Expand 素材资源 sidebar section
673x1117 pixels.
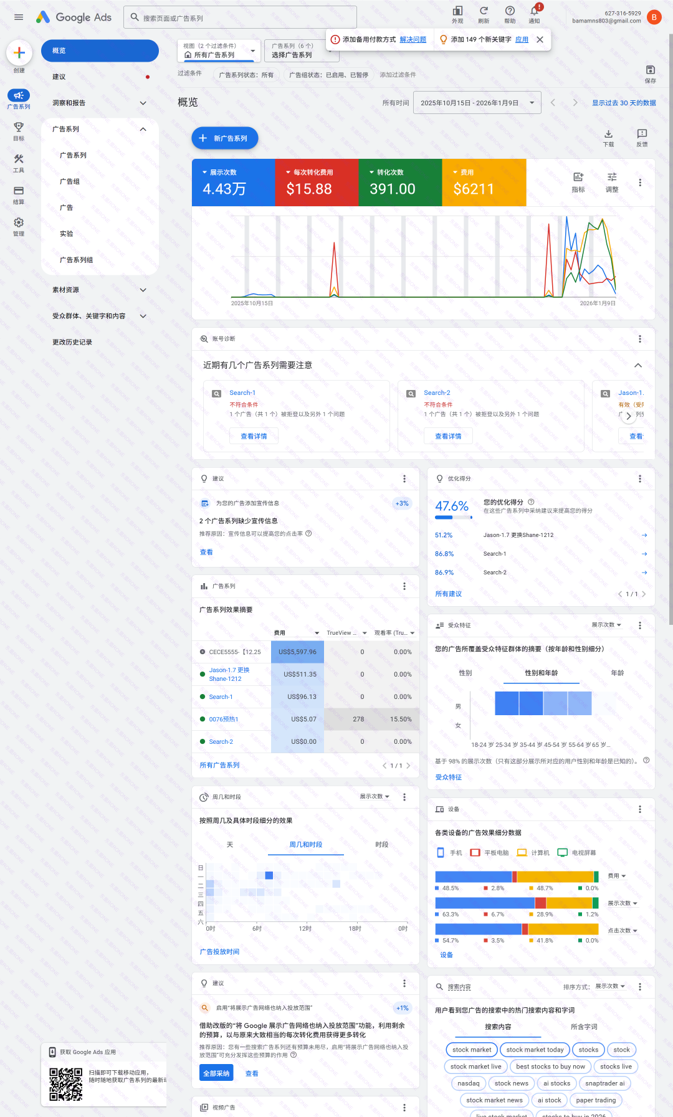pos(143,290)
